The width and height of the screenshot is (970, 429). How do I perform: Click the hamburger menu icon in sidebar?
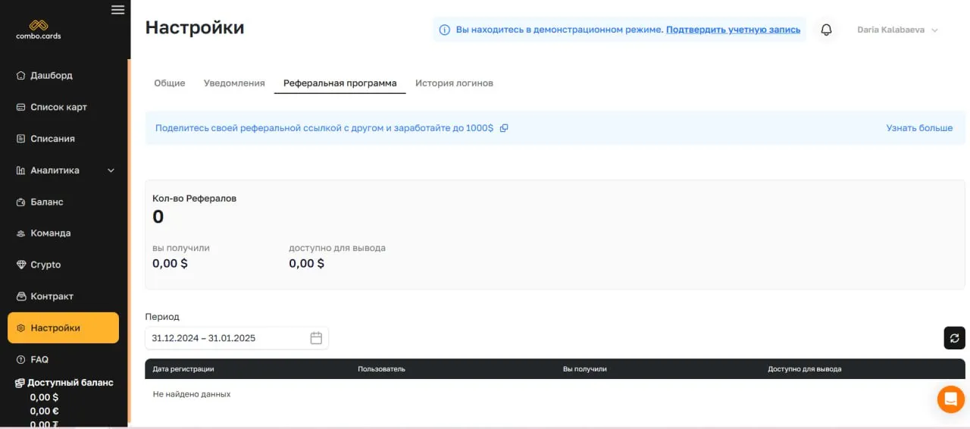(x=117, y=10)
